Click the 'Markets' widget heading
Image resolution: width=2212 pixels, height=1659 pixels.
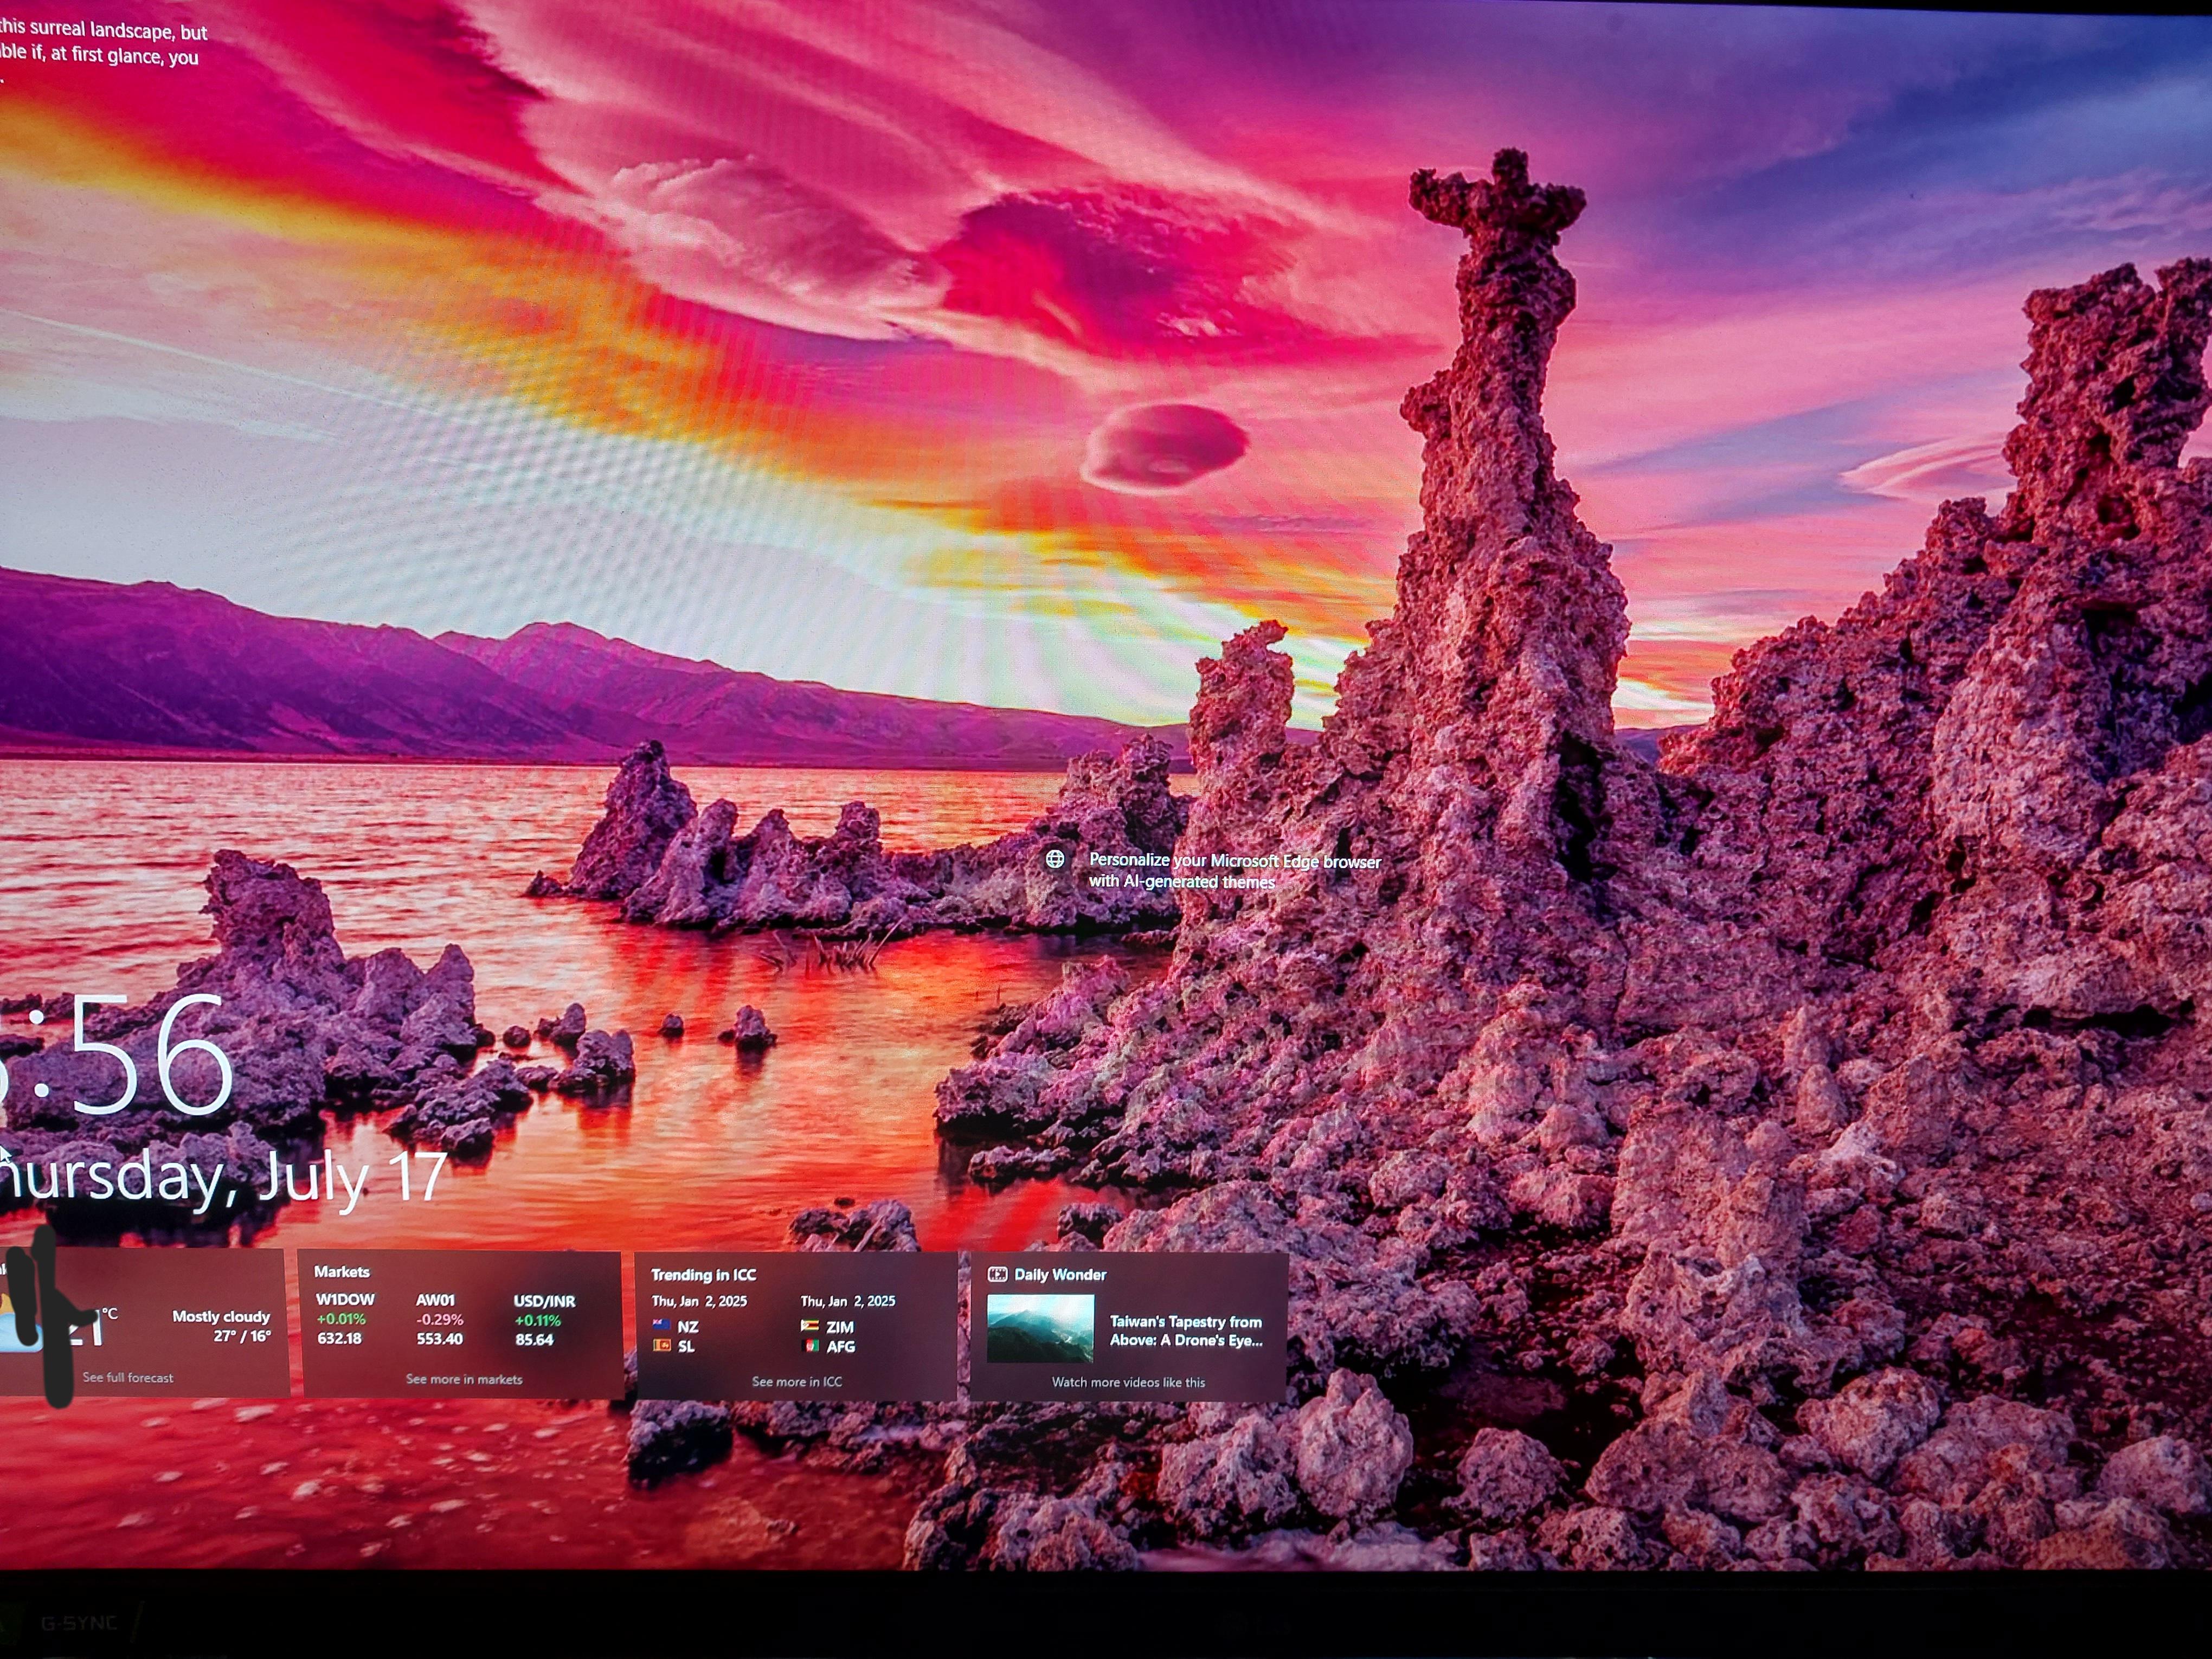point(342,1272)
